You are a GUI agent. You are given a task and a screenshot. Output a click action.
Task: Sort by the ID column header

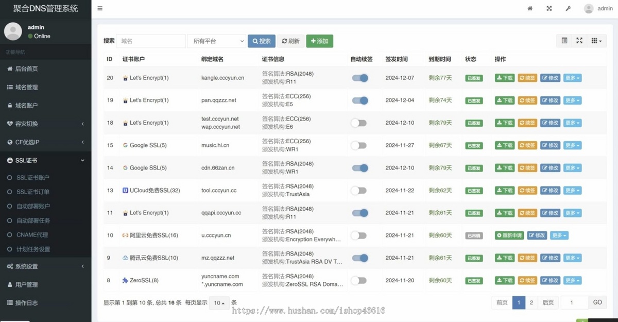pos(110,59)
